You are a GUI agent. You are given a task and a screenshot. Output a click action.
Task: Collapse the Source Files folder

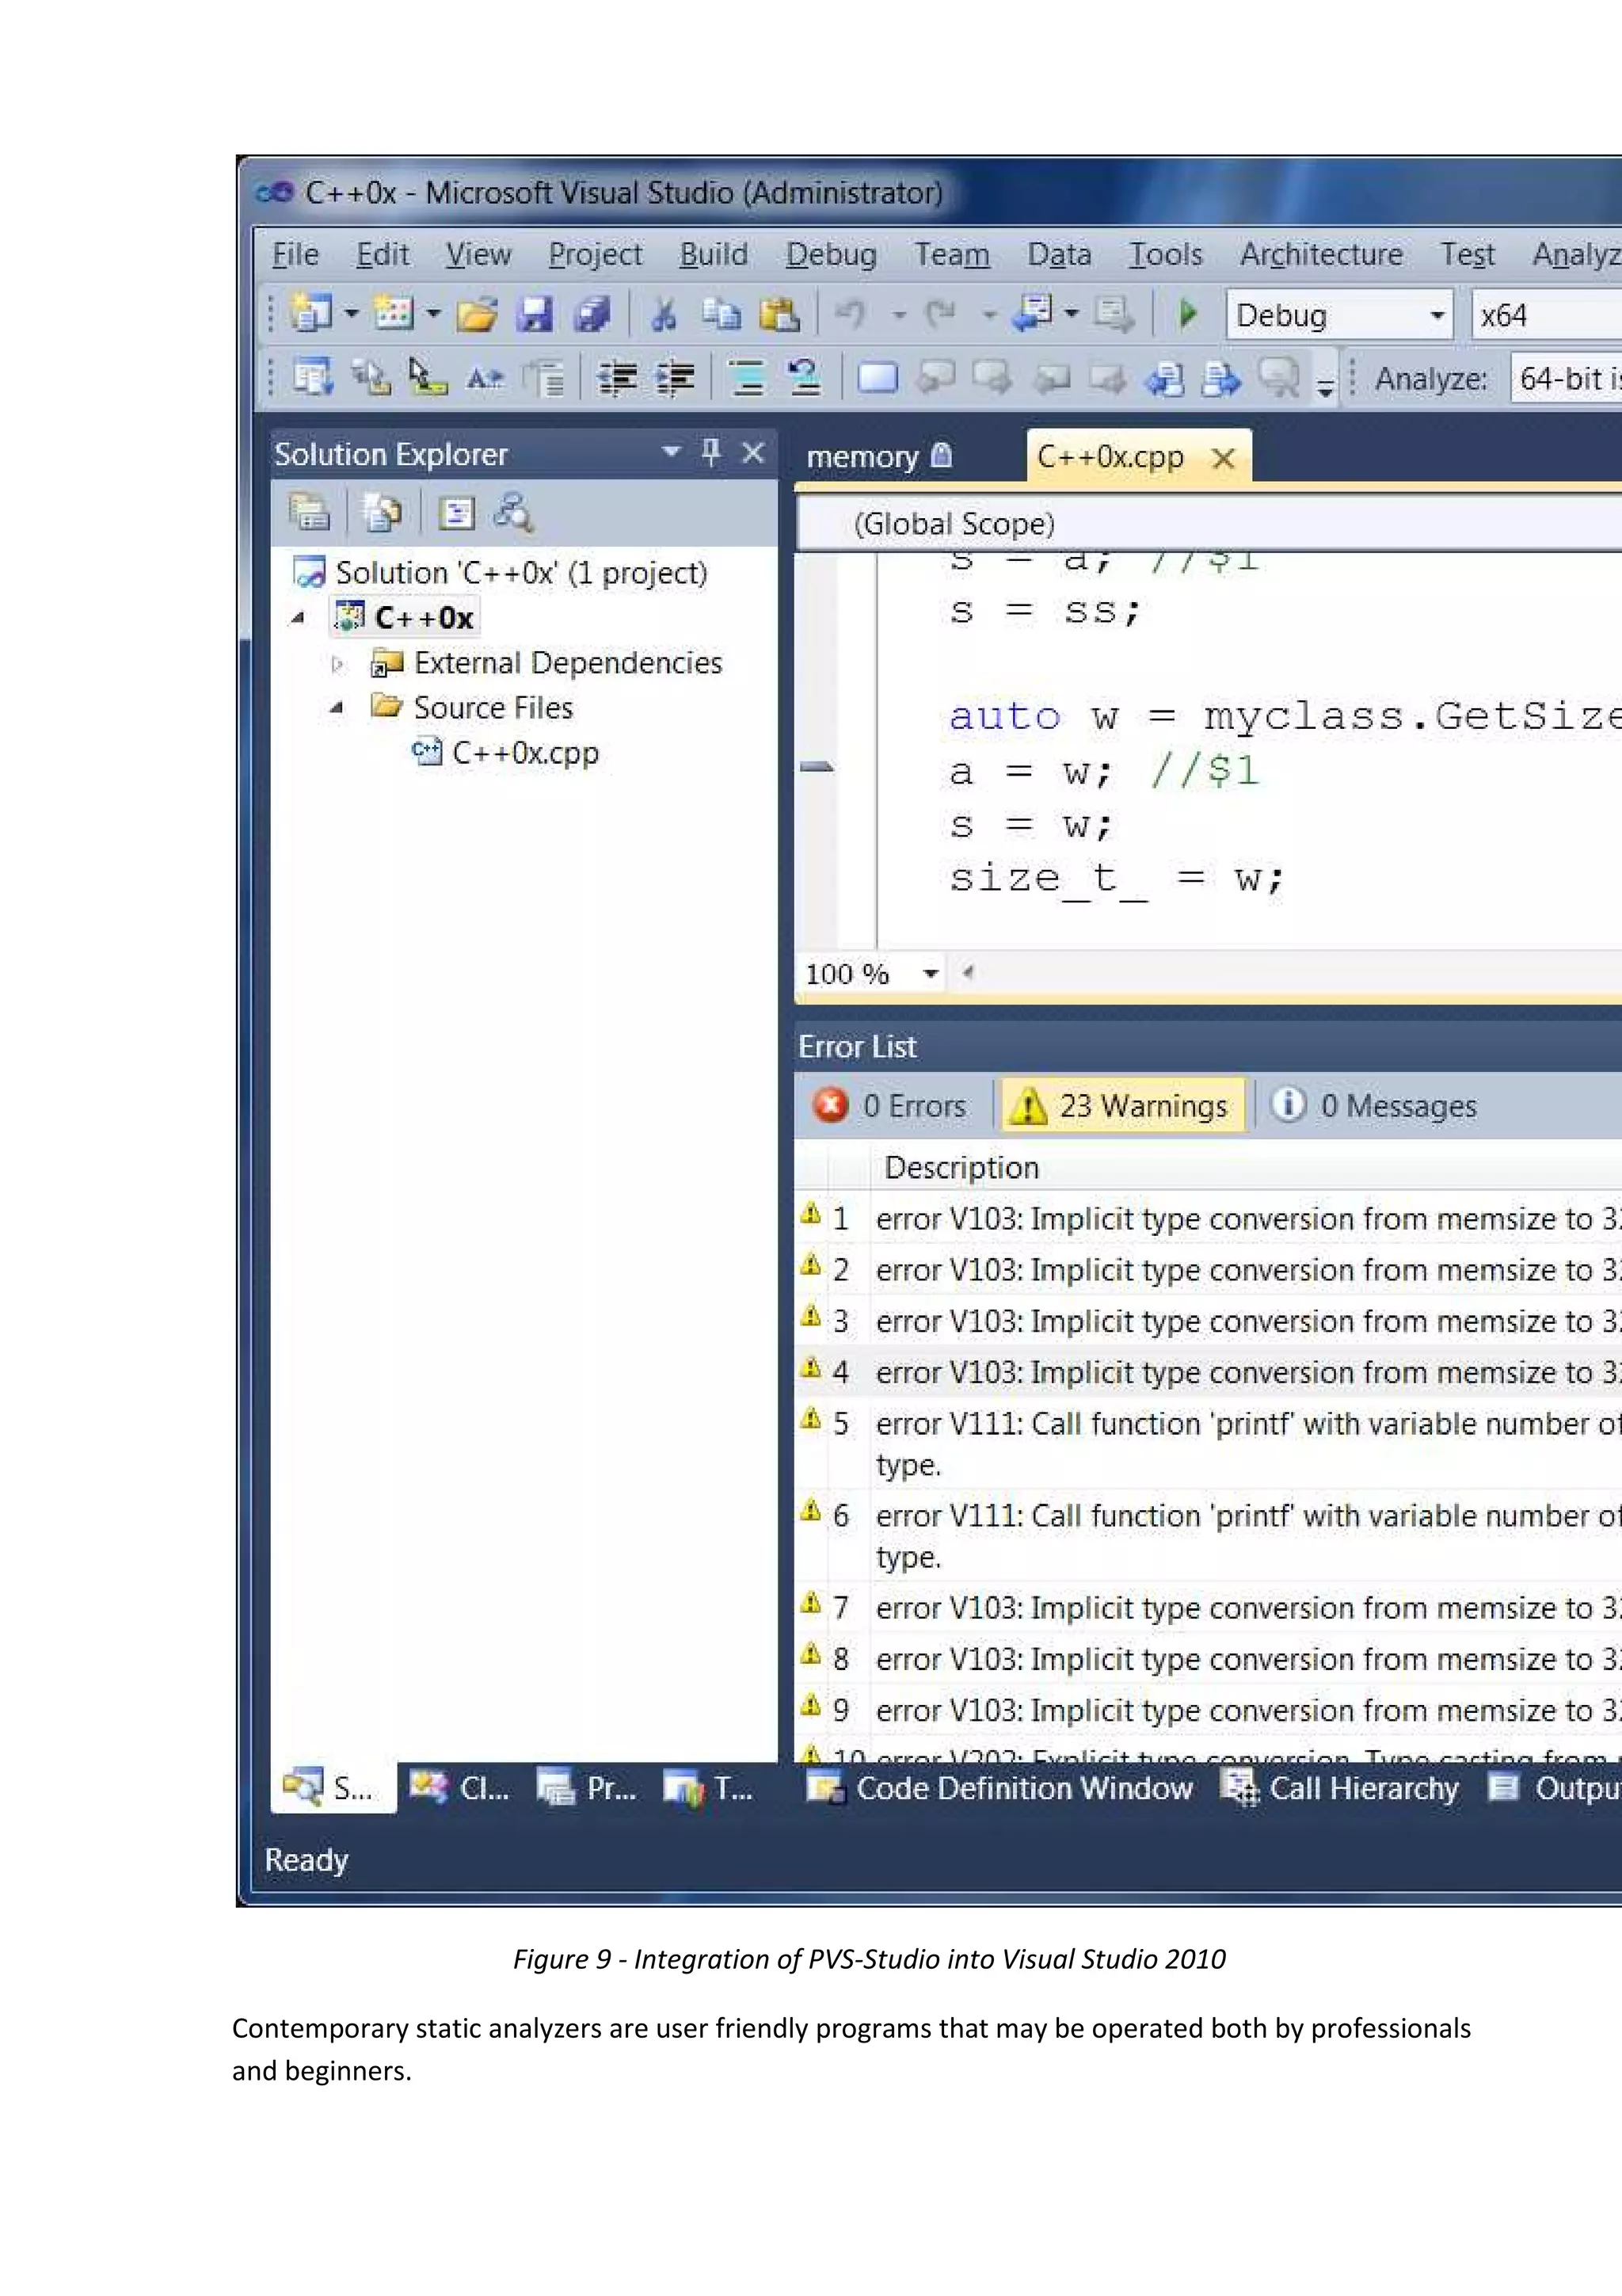[x=337, y=707]
